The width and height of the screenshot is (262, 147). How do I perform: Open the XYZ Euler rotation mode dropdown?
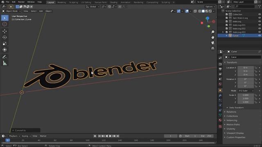pos(246,91)
